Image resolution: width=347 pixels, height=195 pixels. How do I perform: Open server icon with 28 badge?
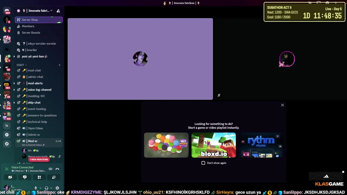coord(7,95)
